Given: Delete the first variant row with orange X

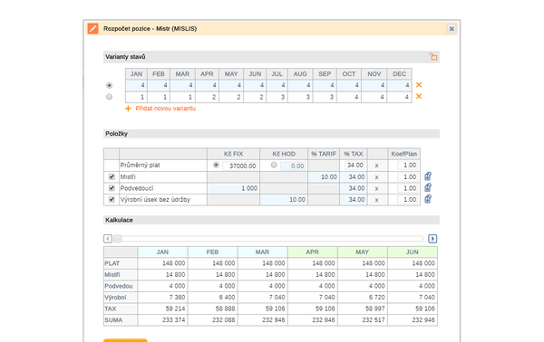Looking at the screenshot, I should click(x=419, y=85).
